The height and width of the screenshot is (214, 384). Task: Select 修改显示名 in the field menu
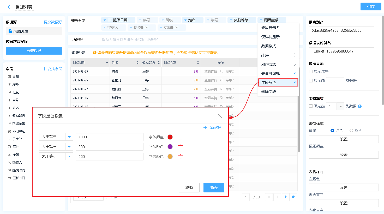[270, 28]
